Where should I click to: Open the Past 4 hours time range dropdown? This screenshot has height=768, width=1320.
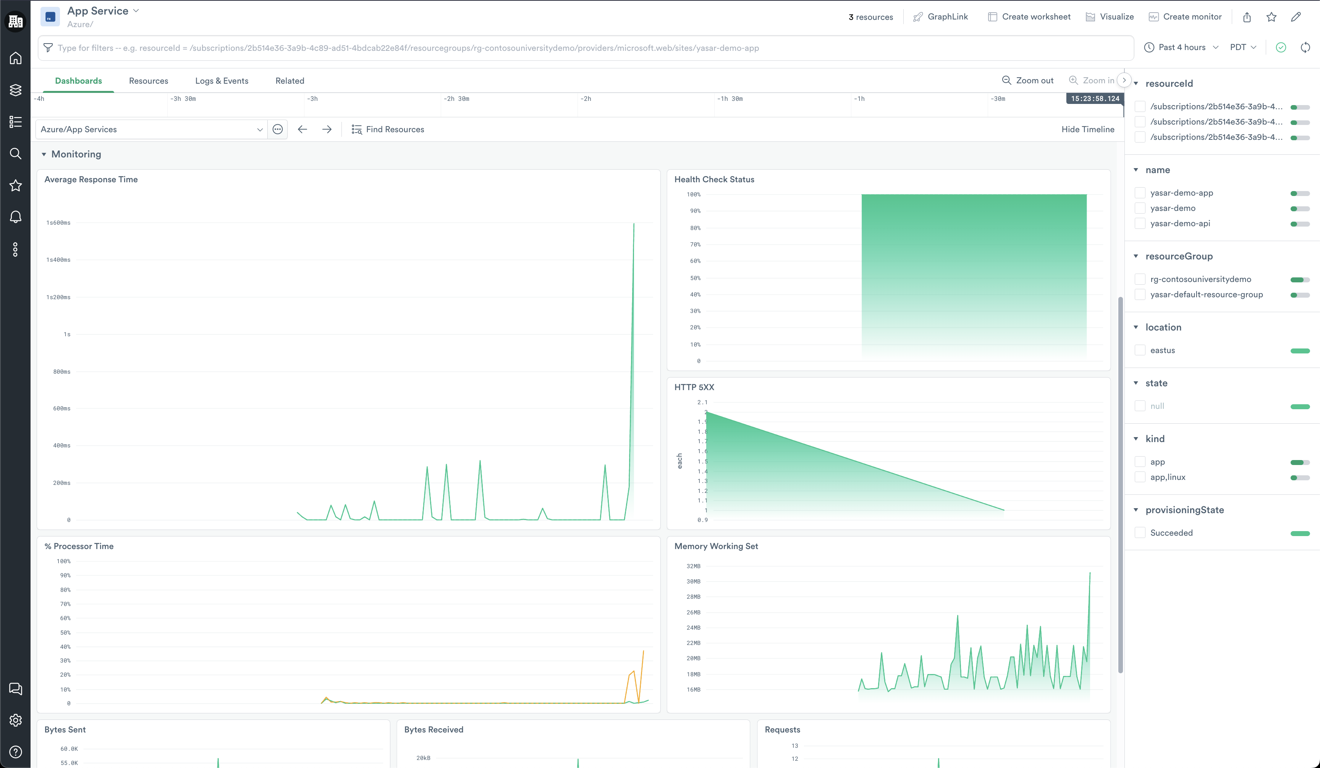click(1181, 48)
